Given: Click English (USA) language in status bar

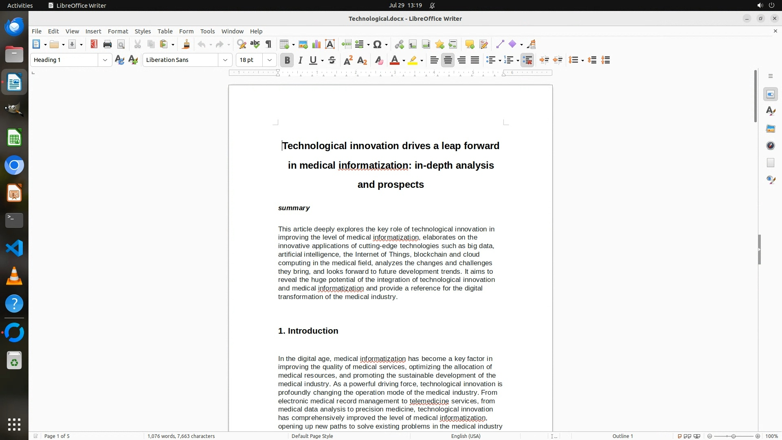Looking at the screenshot, I should [466, 436].
